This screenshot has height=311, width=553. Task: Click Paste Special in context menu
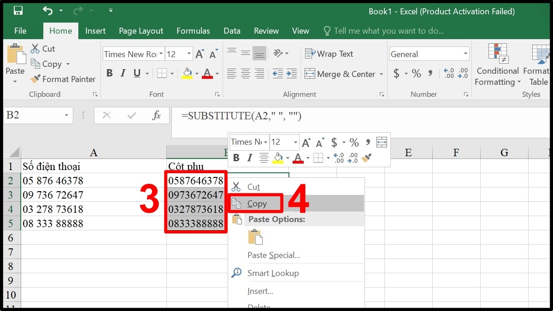coord(274,255)
